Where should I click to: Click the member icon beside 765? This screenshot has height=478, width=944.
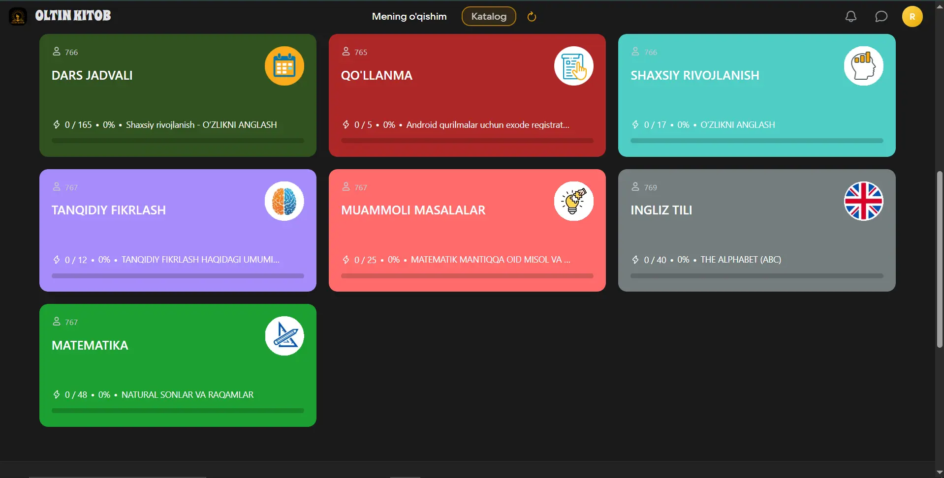[346, 52]
